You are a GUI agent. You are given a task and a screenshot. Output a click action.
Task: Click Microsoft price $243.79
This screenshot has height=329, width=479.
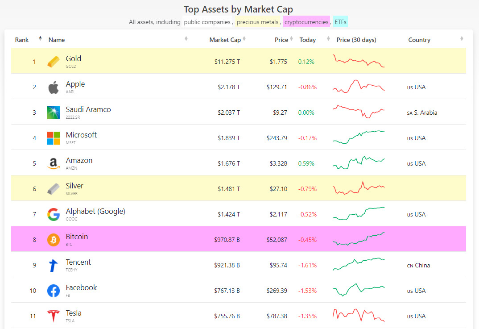pos(277,138)
